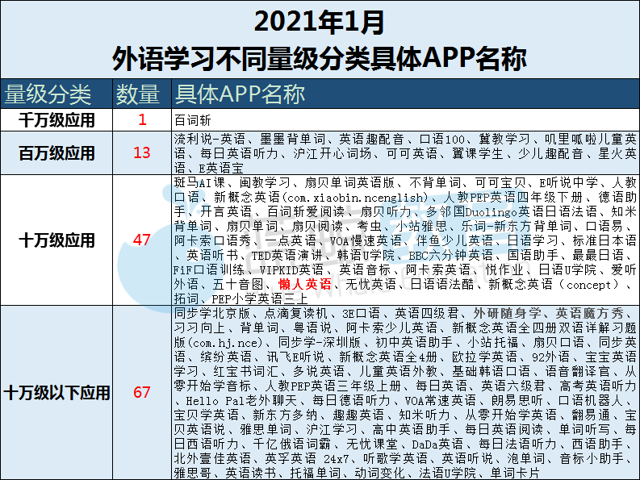Screen dimensions: 640x480
Task: Click the 量级分类 column header
Action: pyautogui.click(x=48, y=94)
